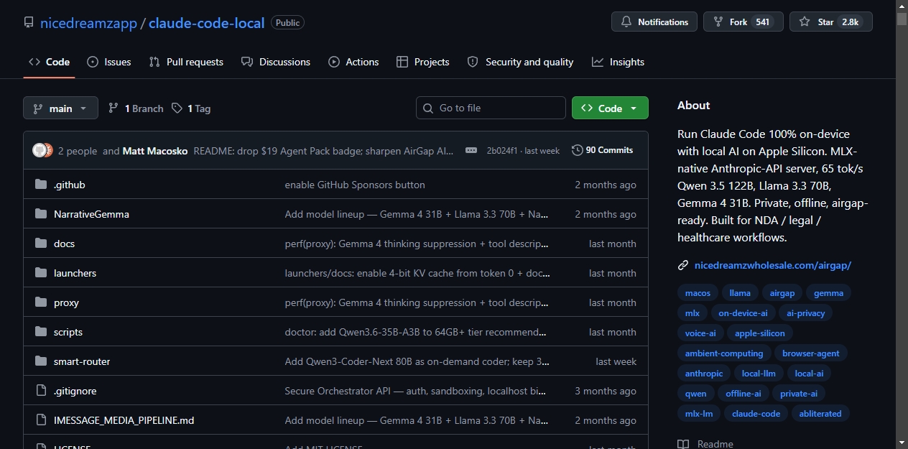Select the claude-code topic tag
Screen dimensions: 908x449
[x=756, y=414]
